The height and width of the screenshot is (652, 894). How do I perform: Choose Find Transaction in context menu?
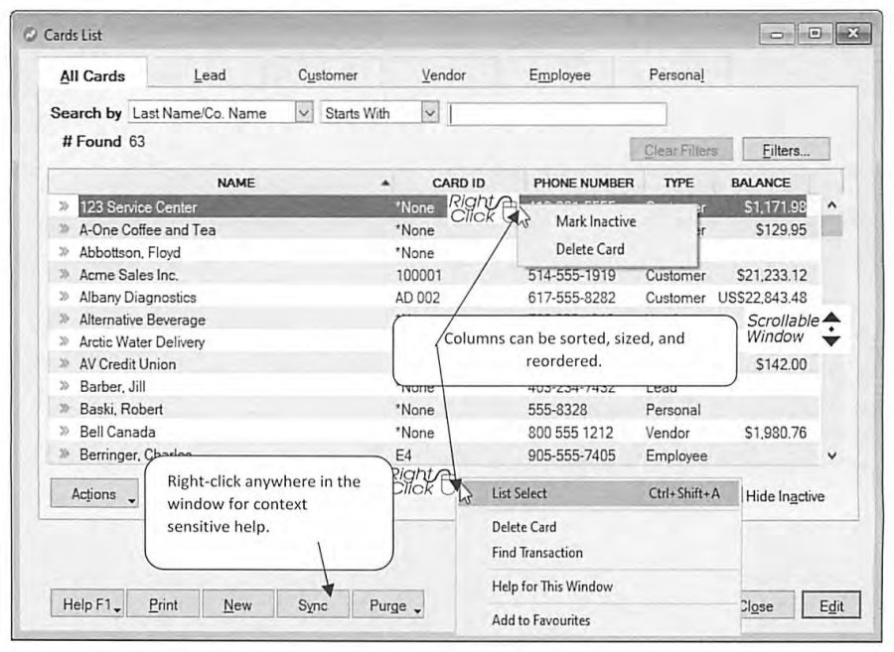pos(537,553)
